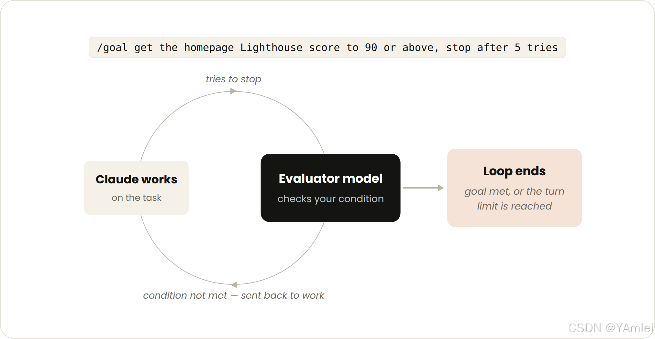
Task: Click the "Loop ends" heading
Action: (514, 171)
